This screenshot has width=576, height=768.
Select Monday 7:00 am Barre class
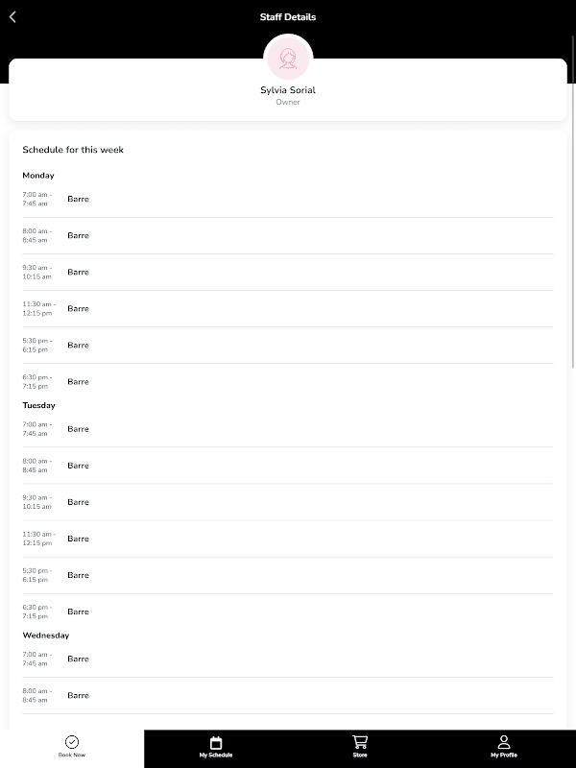tap(78, 200)
